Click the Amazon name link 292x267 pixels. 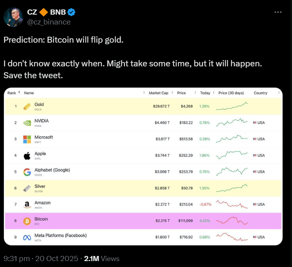pos(43,203)
